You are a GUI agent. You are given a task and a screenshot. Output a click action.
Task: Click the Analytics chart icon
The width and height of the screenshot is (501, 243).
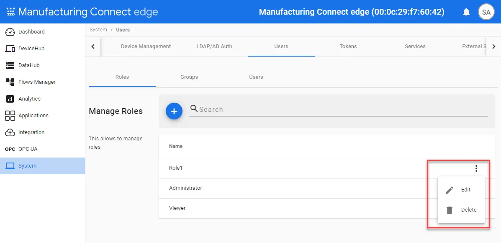click(x=10, y=99)
